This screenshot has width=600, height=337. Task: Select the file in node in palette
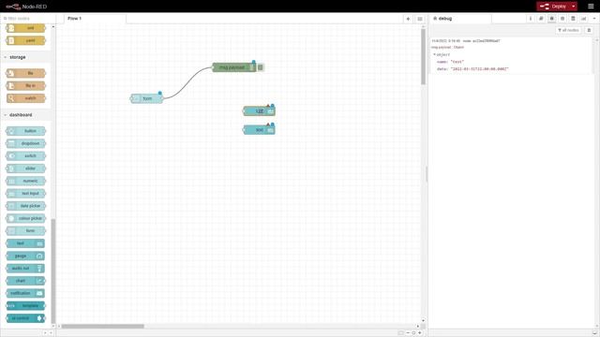(x=26, y=85)
